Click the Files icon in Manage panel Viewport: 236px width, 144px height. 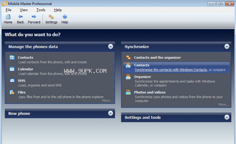12,92
